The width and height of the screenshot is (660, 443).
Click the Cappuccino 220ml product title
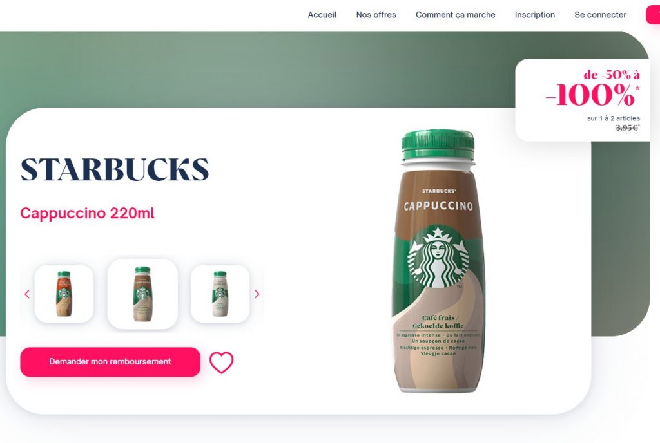point(87,213)
